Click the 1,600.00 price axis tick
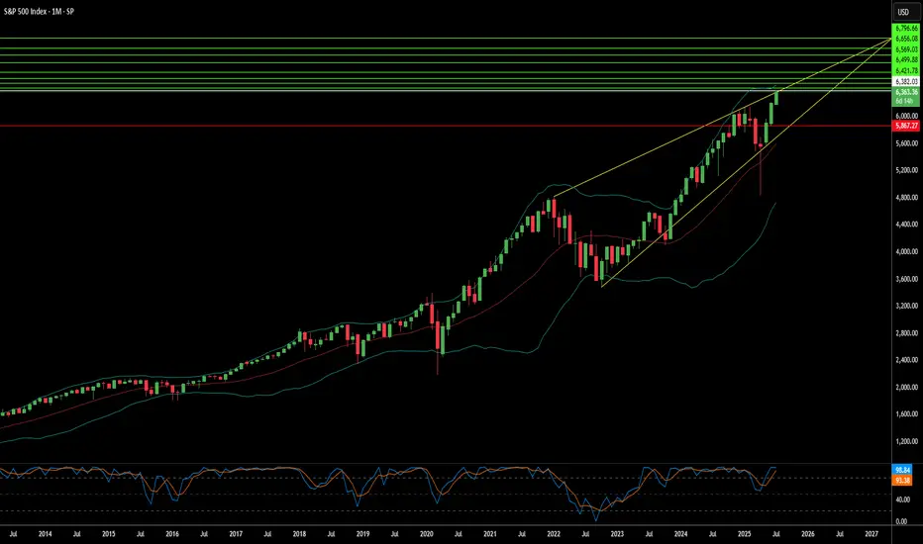 tap(906, 414)
